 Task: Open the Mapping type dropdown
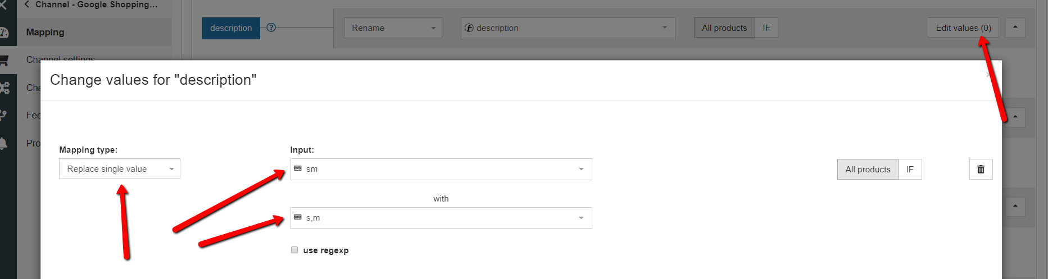click(x=119, y=169)
